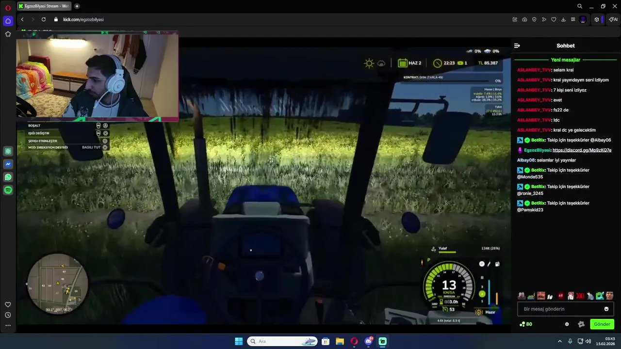
Task: Open the send arrow toolbar icon
Action: pos(544,19)
